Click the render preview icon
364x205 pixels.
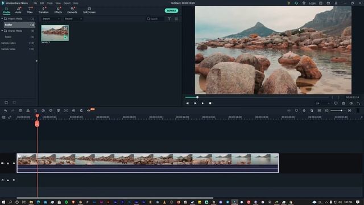click(x=289, y=110)
